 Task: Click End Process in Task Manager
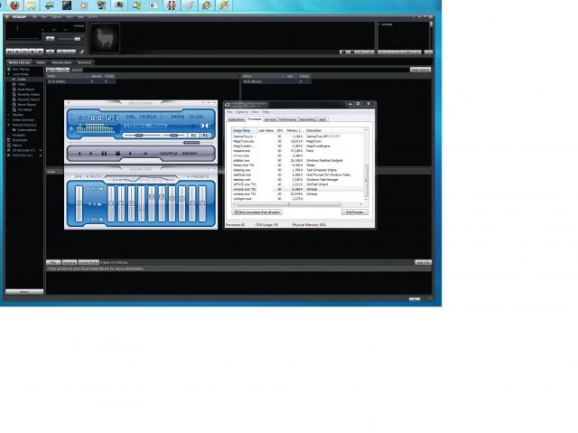pos(355,212)
